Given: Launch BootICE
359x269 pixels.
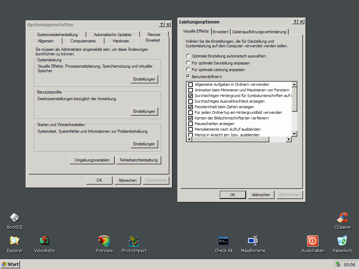Looking at the screenshot, I should [x=14, y=217].
